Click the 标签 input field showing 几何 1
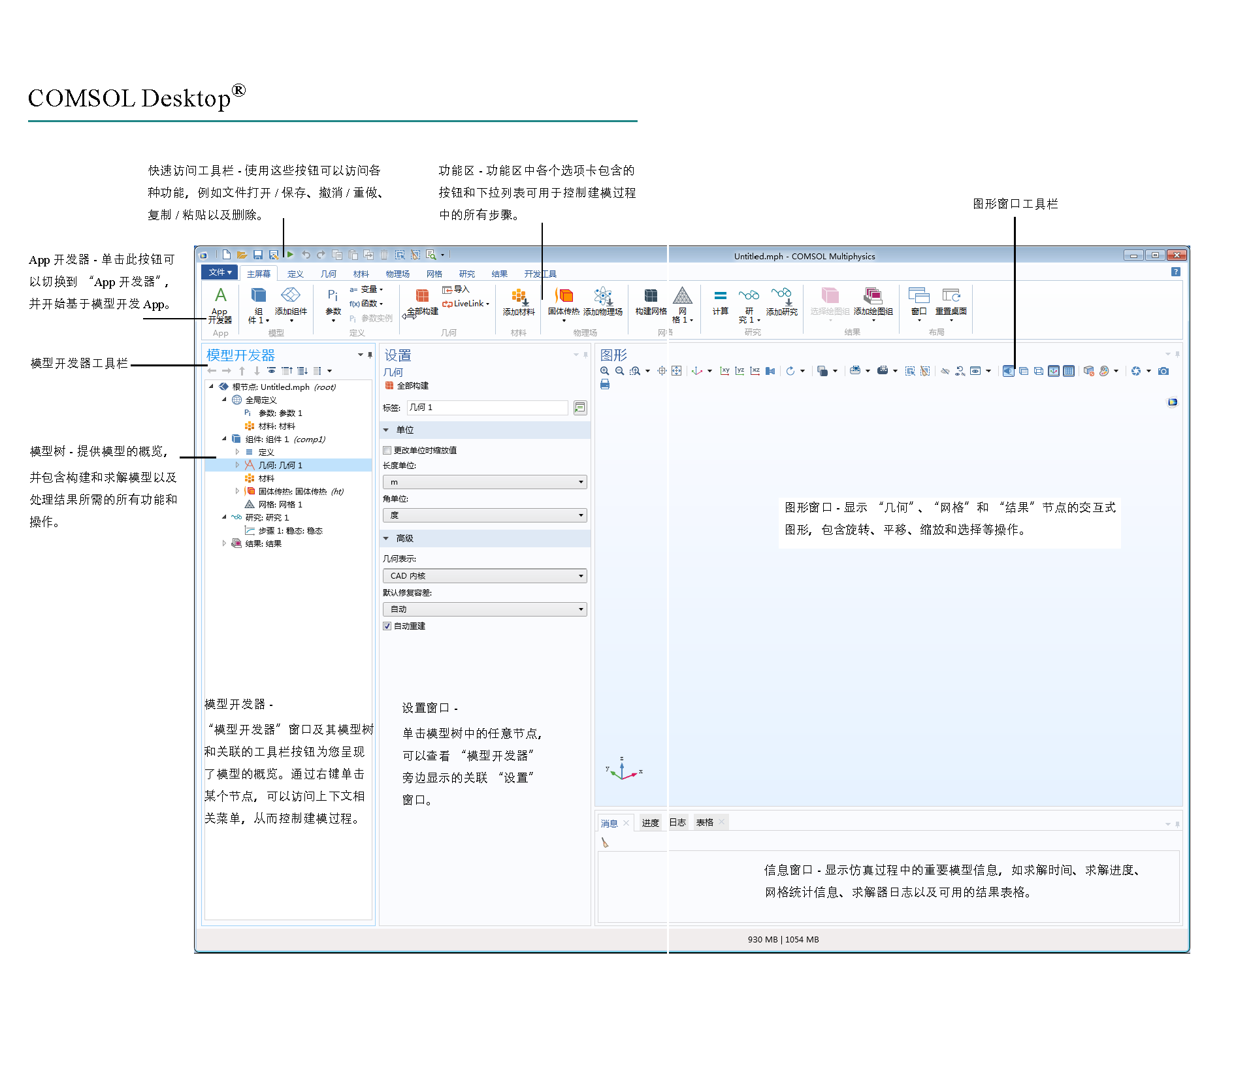Screen dimensions: 1236x1092 pyautogui.click(x=487, y=407)
